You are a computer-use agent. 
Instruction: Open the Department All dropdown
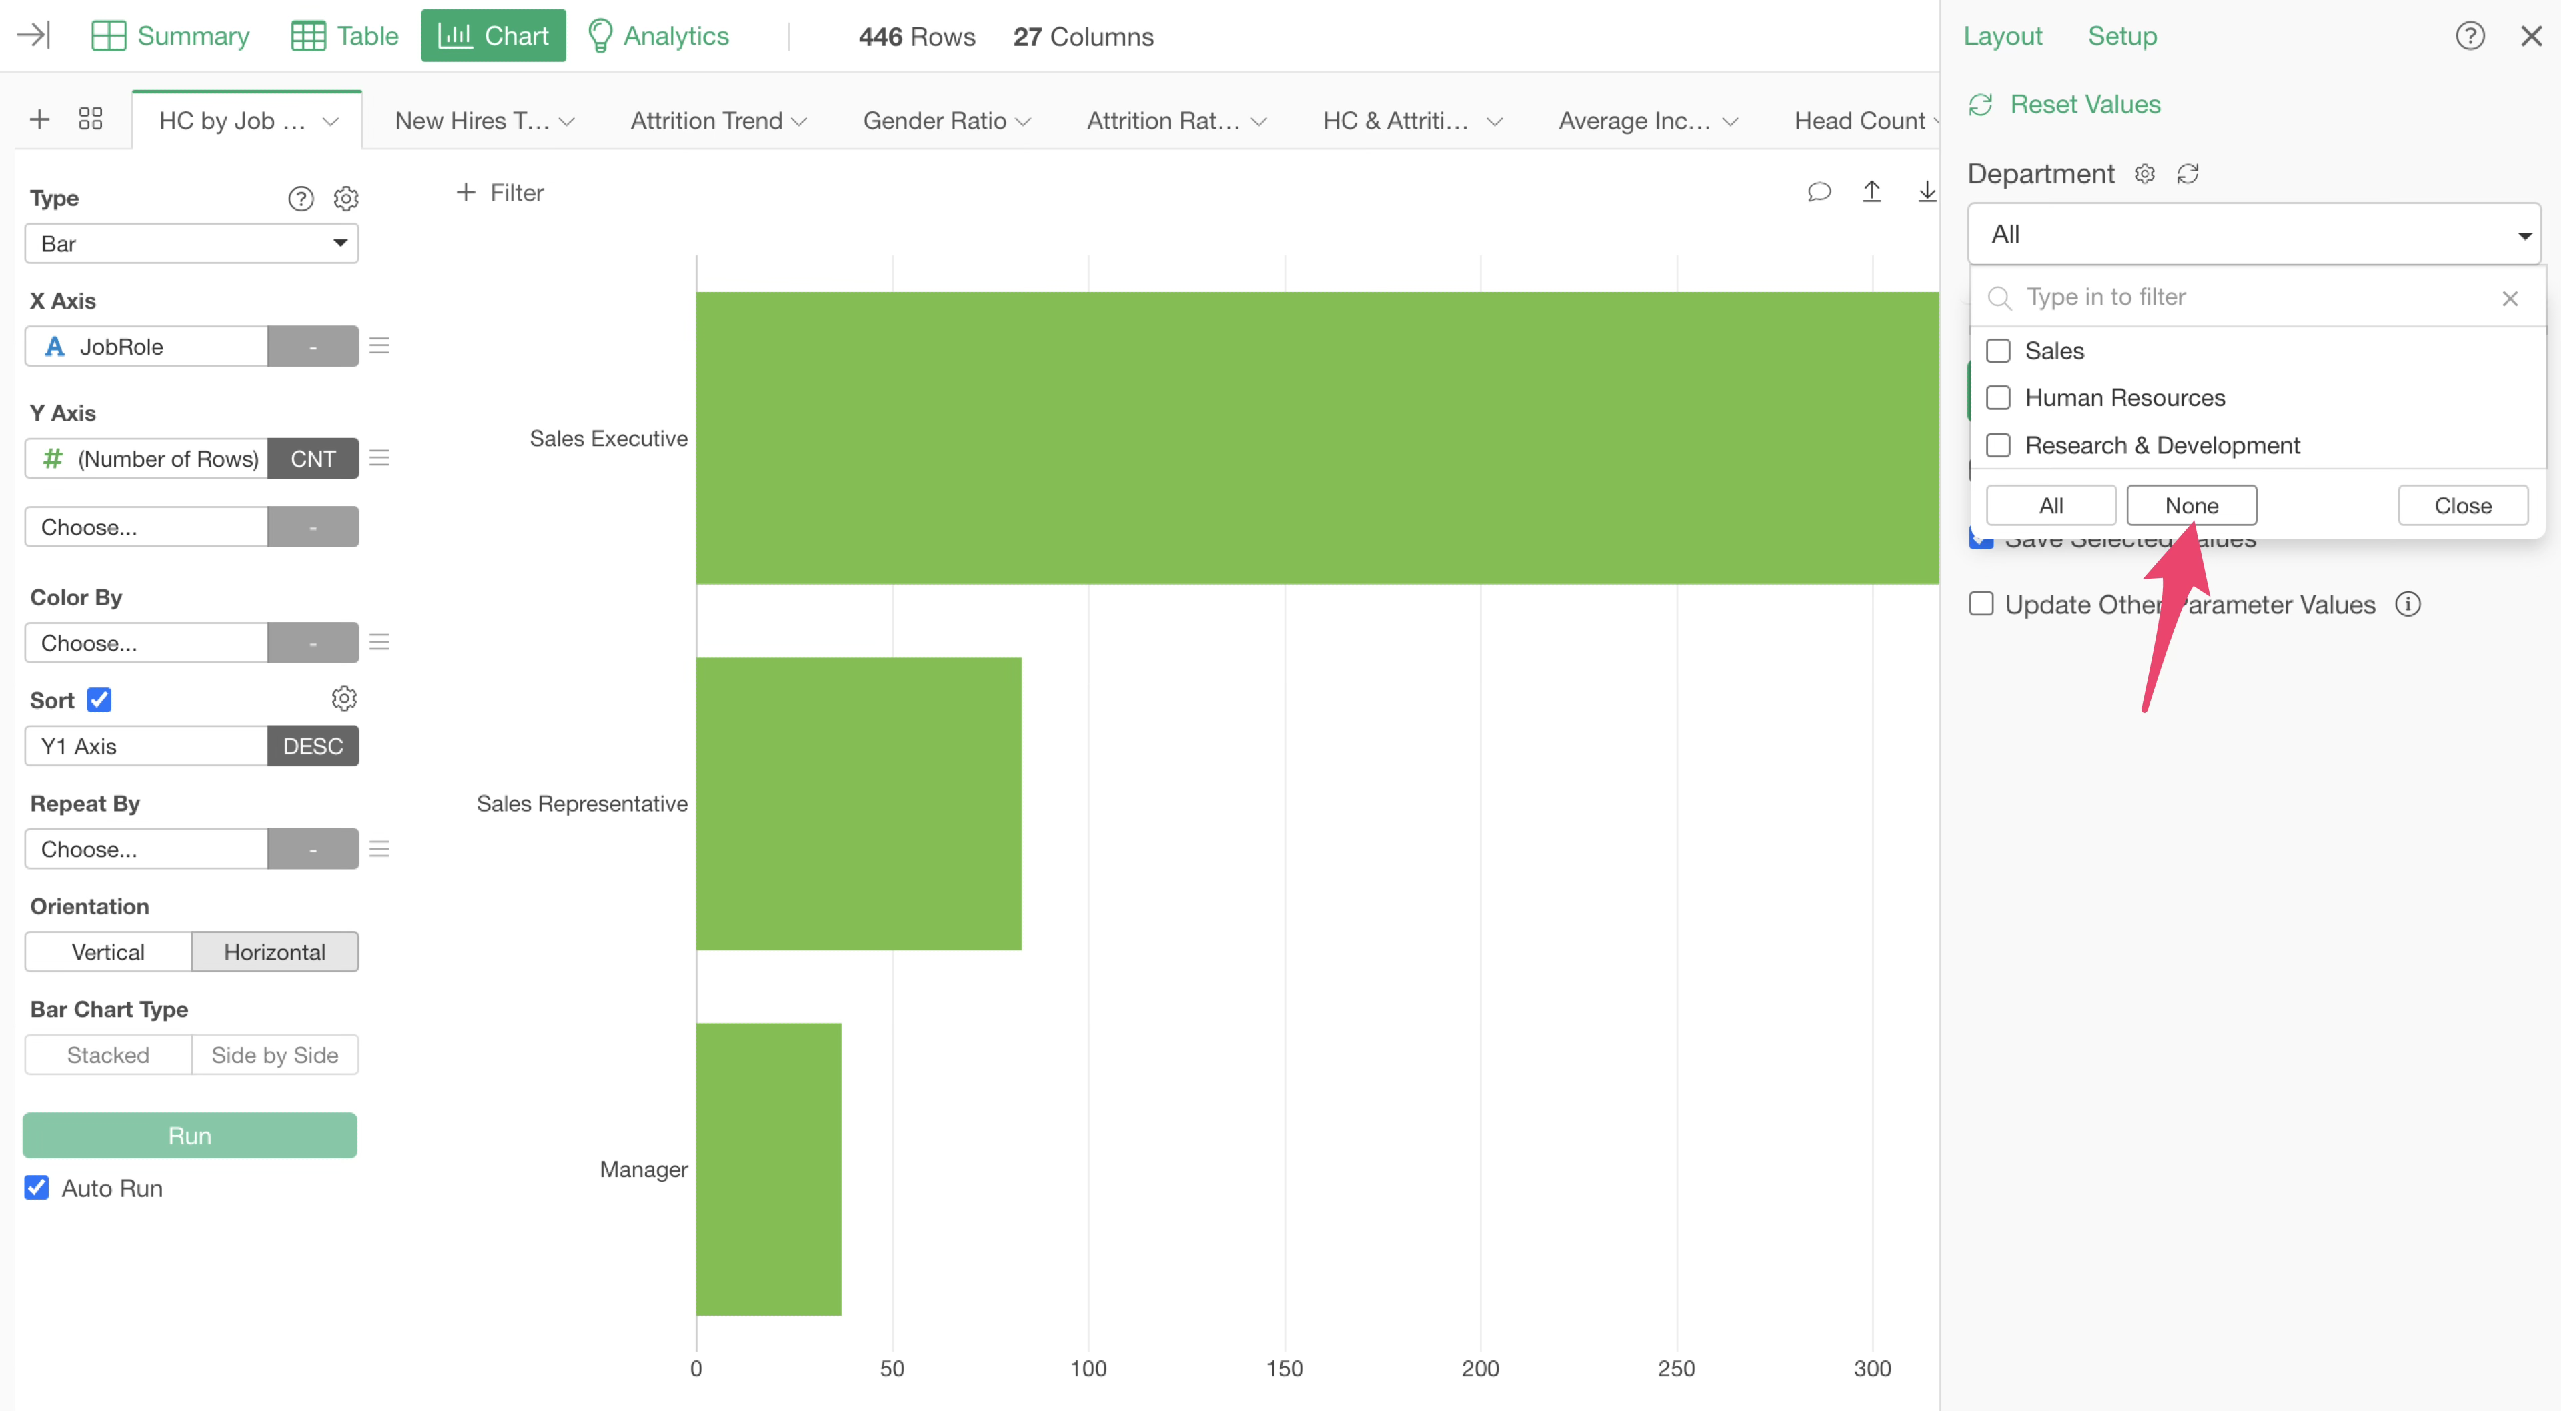pyautogui.click(x=2254, y=235)
